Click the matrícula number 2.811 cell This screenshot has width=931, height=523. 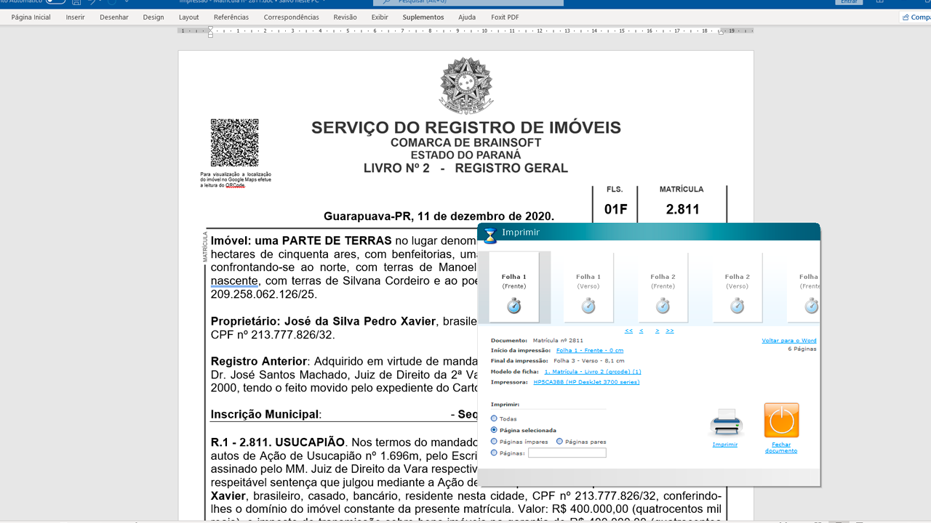pos(682,209)
